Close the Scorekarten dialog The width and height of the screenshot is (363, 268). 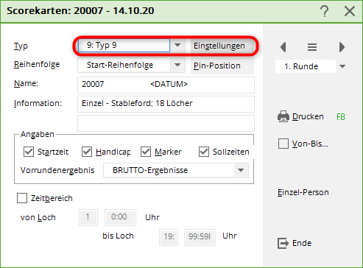[350, 11]
